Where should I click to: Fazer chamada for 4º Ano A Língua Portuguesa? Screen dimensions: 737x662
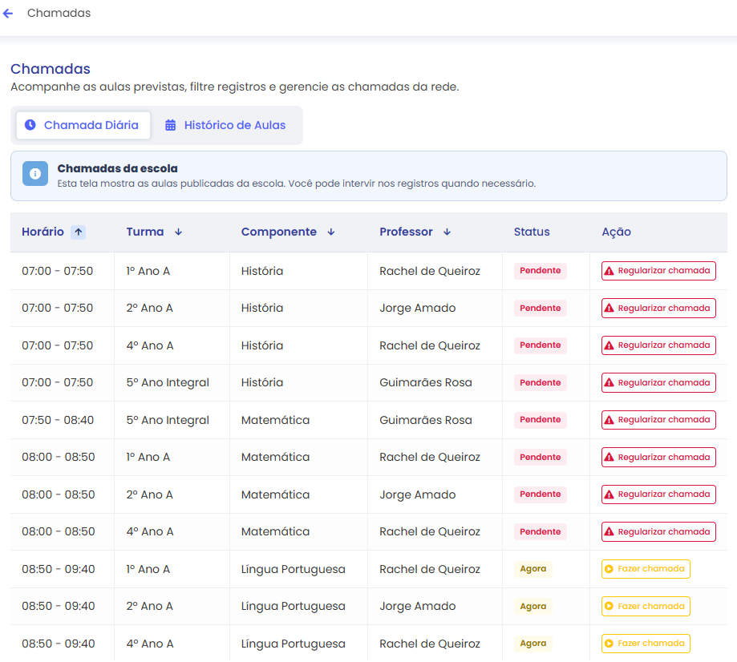(646, 644)
